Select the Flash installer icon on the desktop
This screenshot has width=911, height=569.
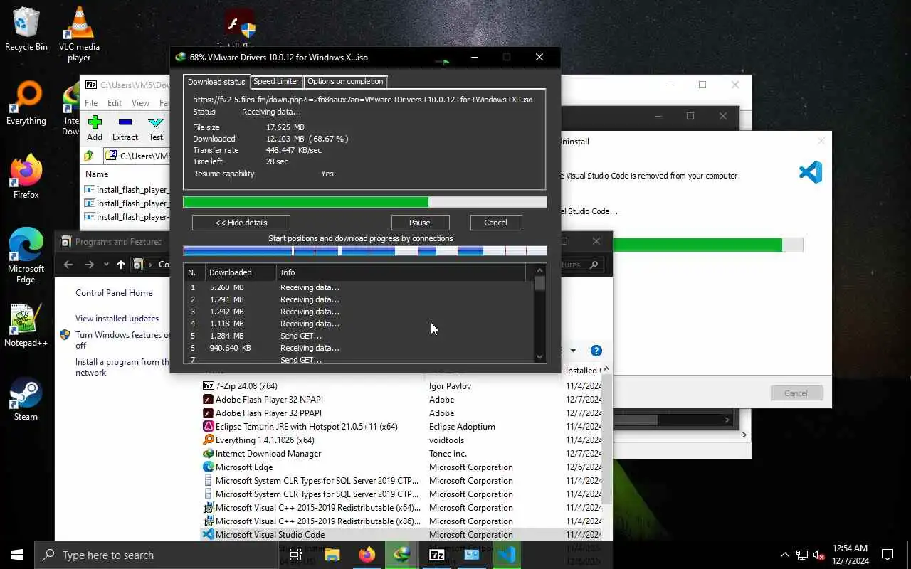tap(239, 28)
